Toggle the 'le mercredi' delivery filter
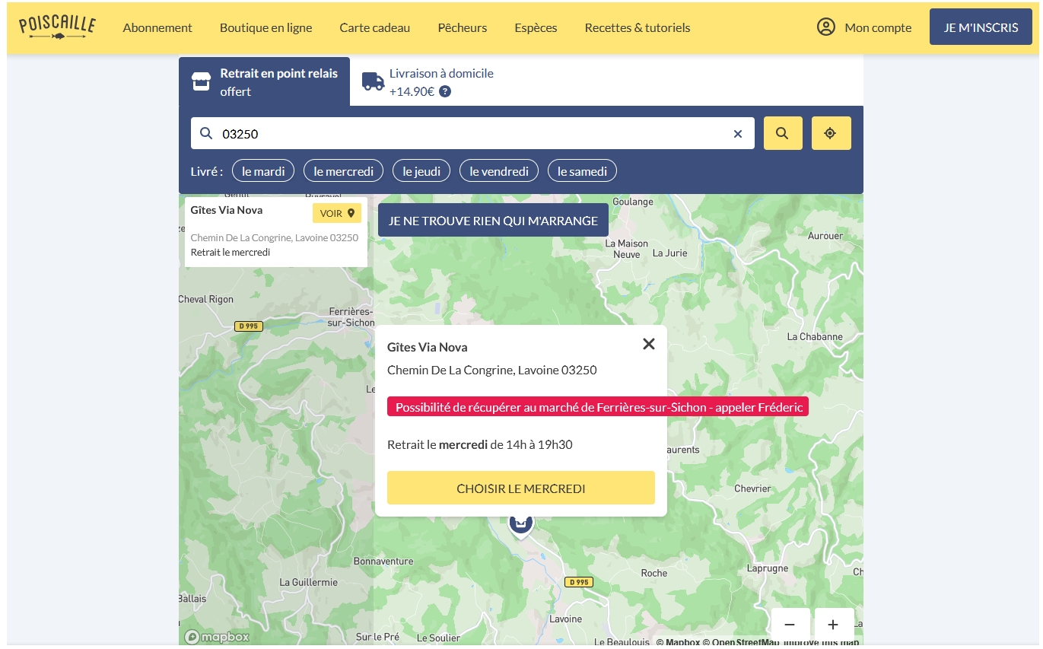Viewport: 1043px width, 649px height. pyautogui.click(x=343, y=171)
